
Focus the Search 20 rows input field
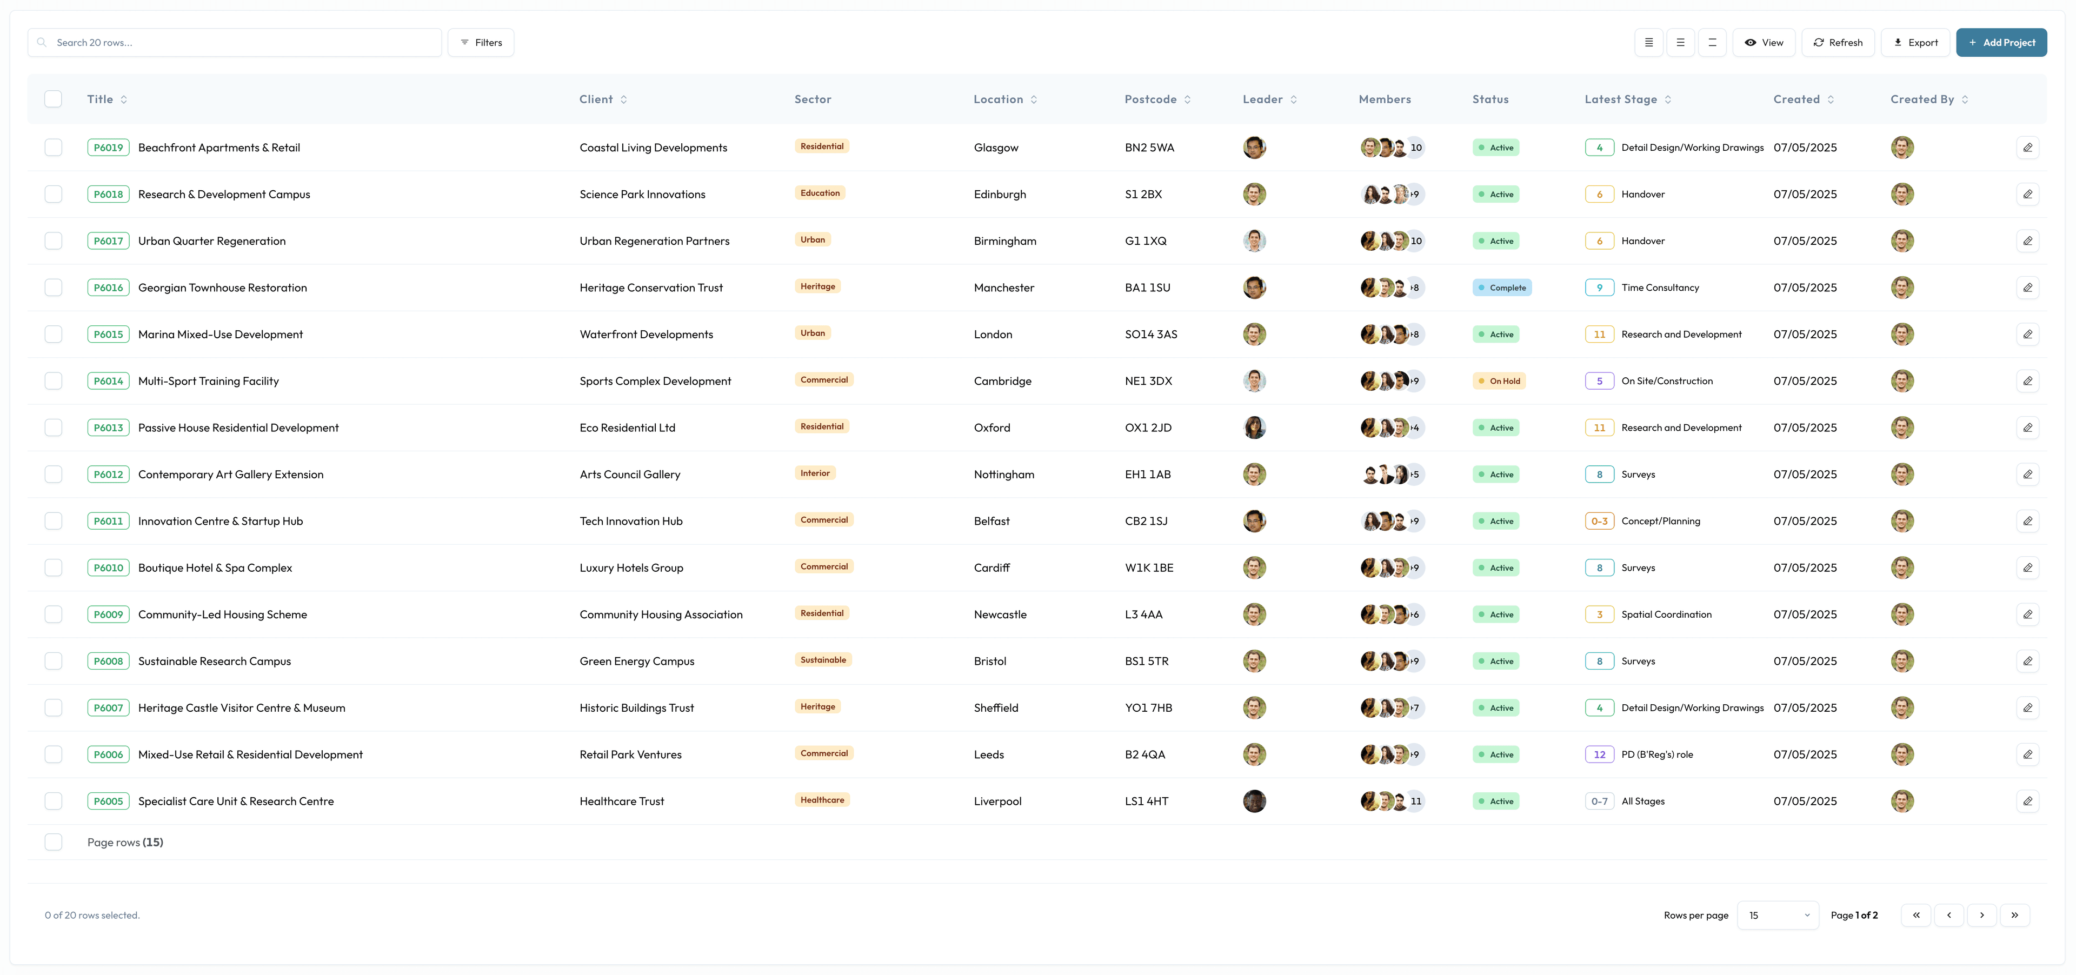pyautogui.click(x=242, y=43)
